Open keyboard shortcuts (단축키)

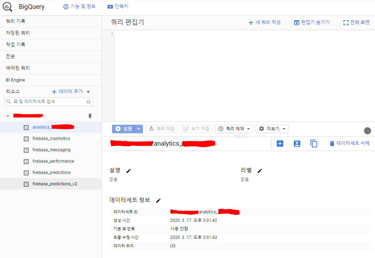point(118,6)
